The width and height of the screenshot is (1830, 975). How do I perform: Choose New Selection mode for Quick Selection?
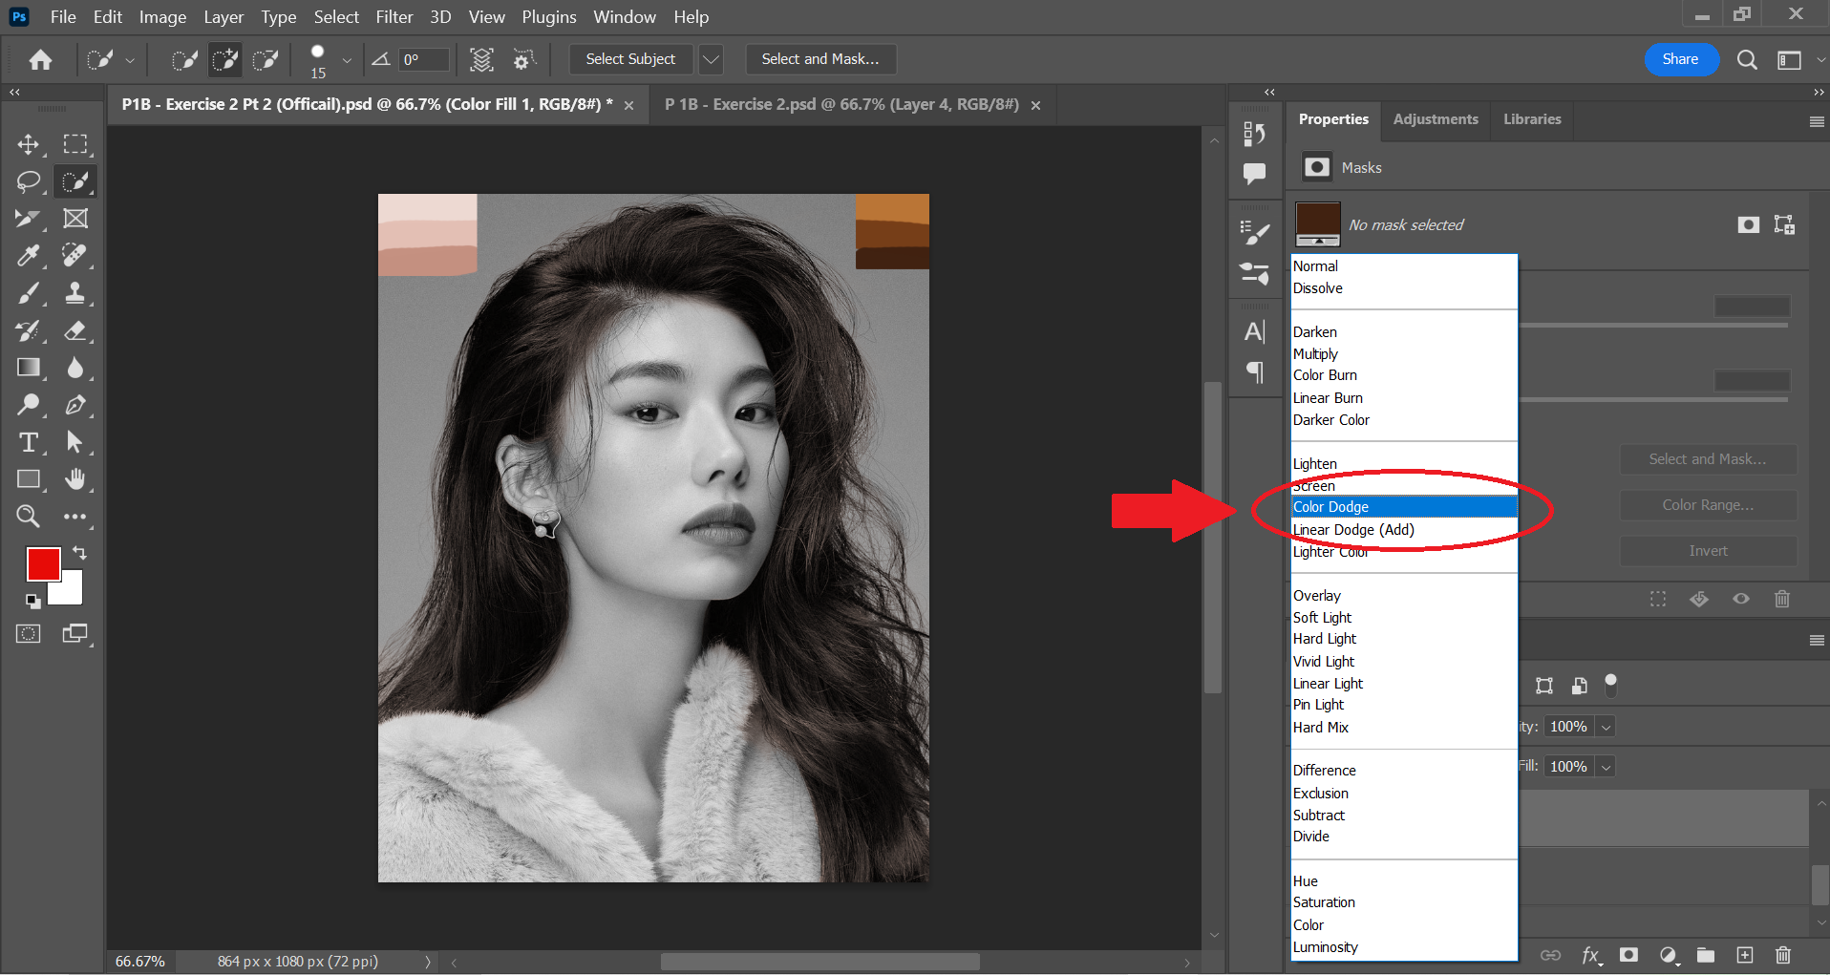point(183,60)
